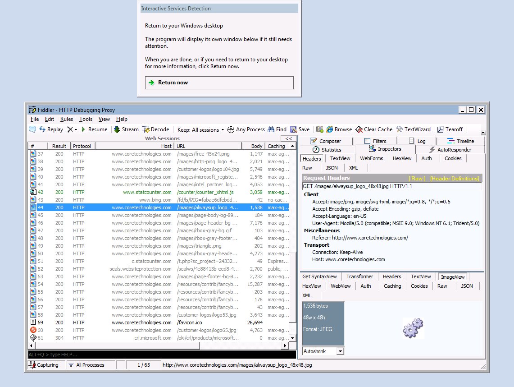Screen dimensions: 514x387
Task: Expand the toolbar overflow arrow
Action: pos(483,132)
